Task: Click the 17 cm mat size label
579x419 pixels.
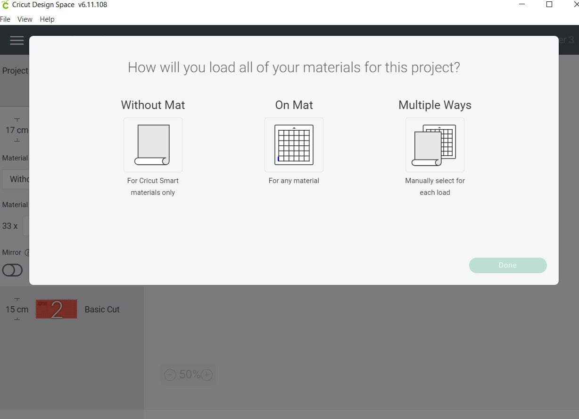Action: coord(17,130)
